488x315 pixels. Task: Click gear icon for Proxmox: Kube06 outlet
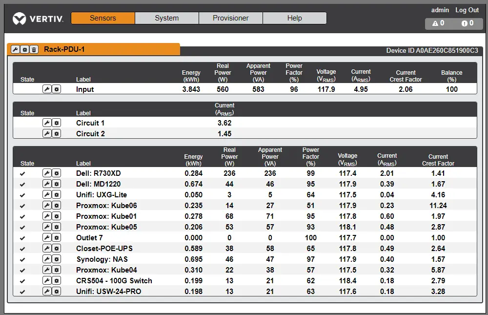pyautogui.click(x=57, y=206)
